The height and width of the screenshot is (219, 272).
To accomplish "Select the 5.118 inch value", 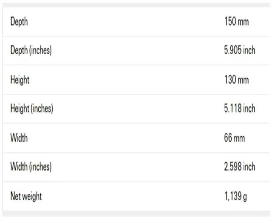I will point(240,109).
